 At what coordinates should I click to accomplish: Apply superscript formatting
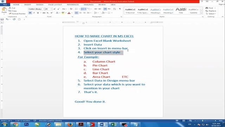coord(52,13)
